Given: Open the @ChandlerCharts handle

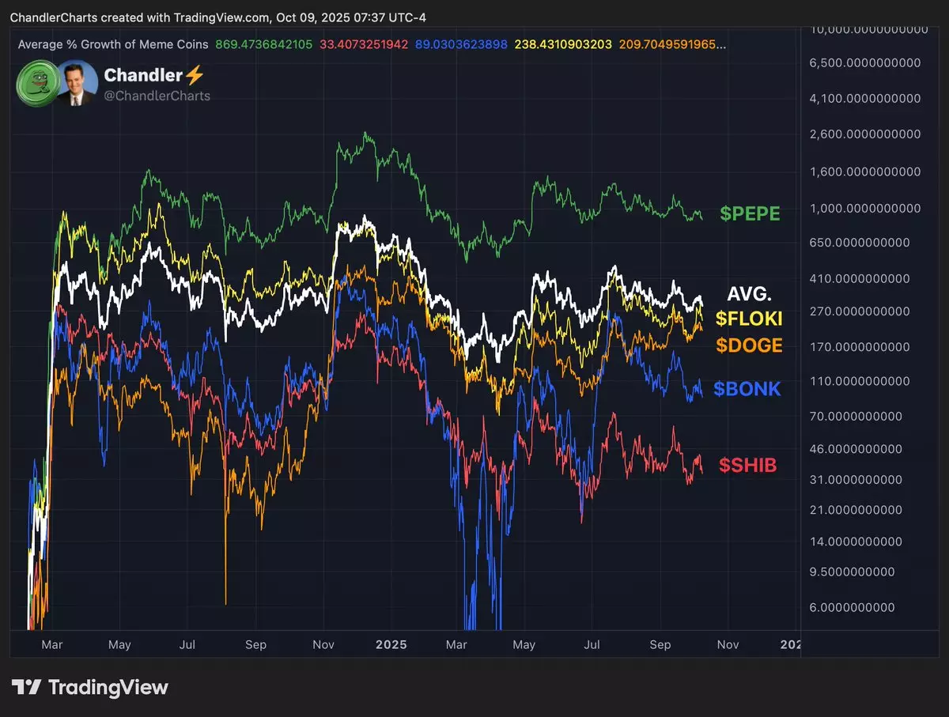Looking at the screenshot, I should [157, 96].
